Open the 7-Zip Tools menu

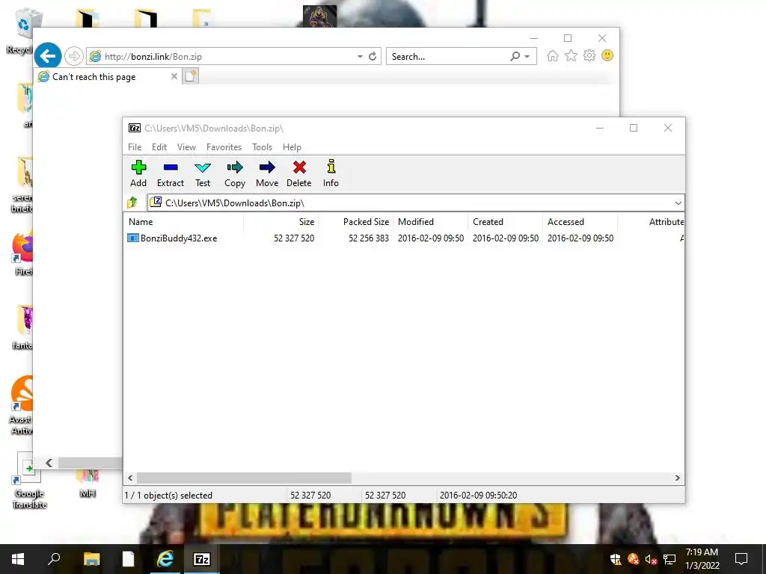[263, 147]
